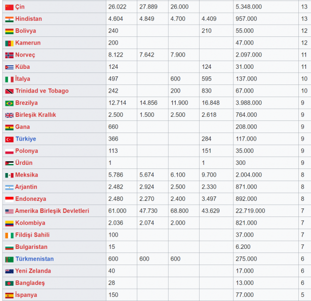The height and width of the screenshot is (301, 311).
Task: Click the Brazil flag icon
Action: click(x=9, y=103)
